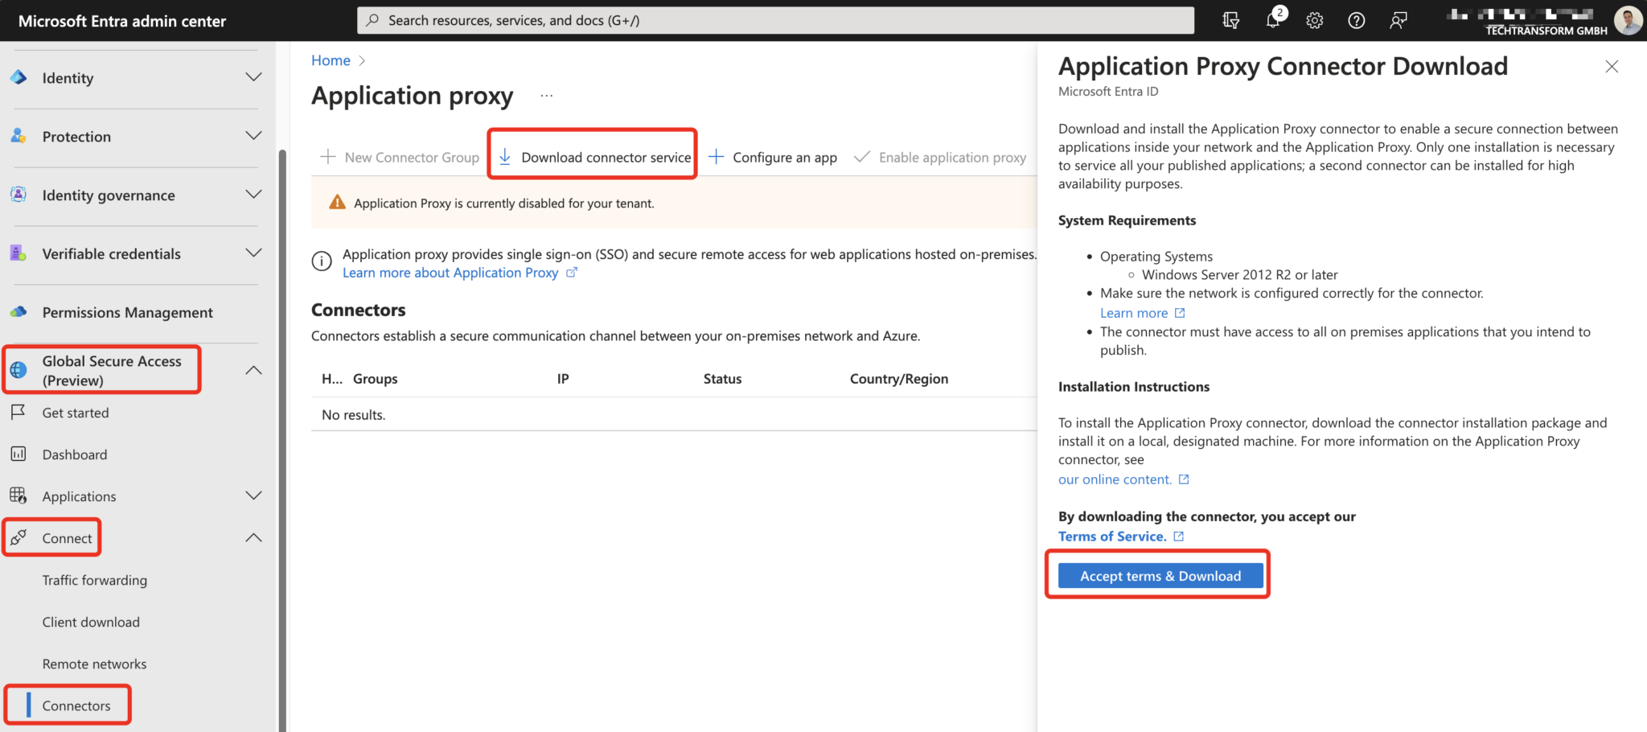Click the Global Secure Access globe icon
This screenshot has width=1647, height=732.
click(18, 370)
